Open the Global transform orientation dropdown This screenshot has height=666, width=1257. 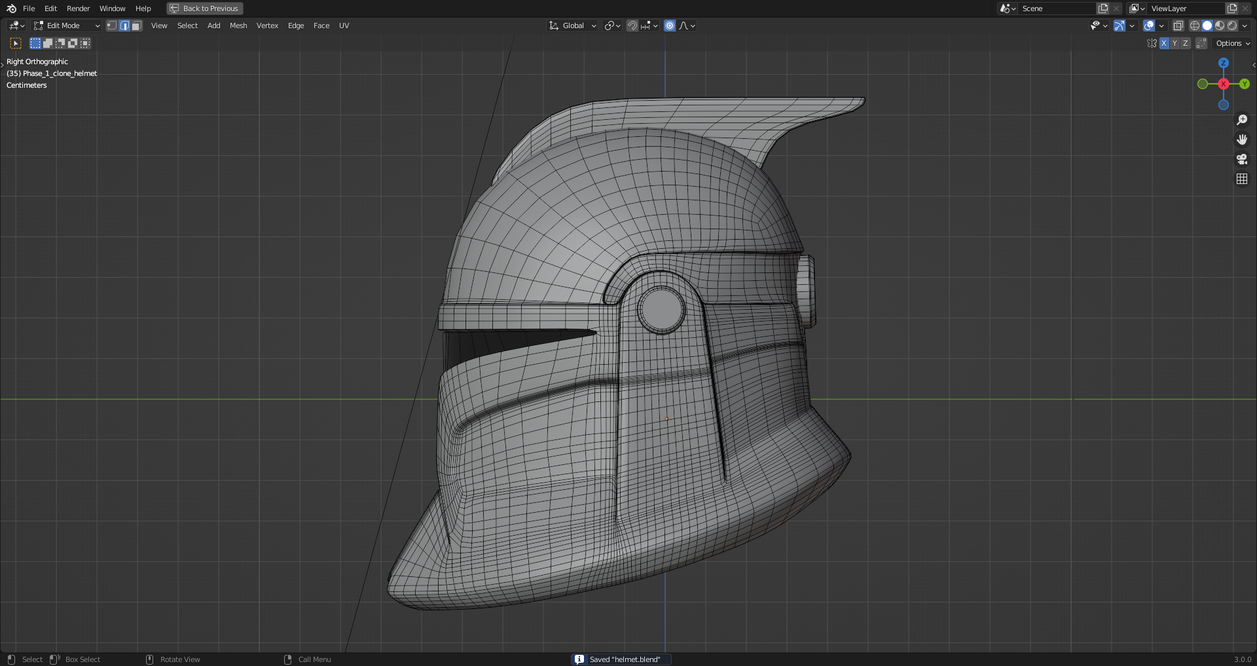pyautogui.click(x=572, y=26)
